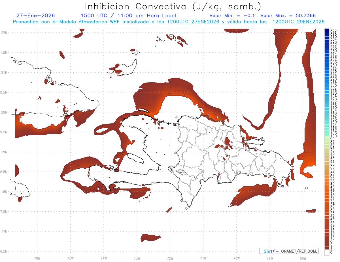Click the '22N' latitude label
Image resolution: width=340 pixels, height=262 pixels.
[4, 33]
